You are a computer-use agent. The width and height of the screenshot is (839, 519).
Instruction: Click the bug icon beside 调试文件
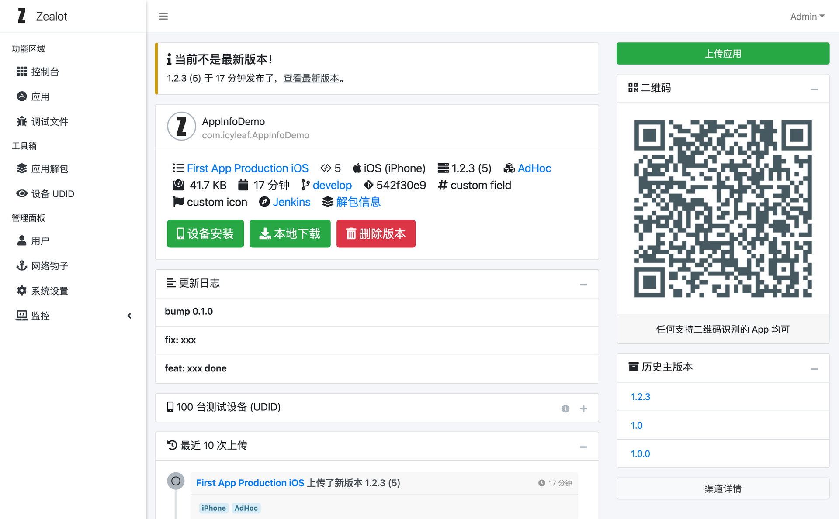click(x=21, y=121)
